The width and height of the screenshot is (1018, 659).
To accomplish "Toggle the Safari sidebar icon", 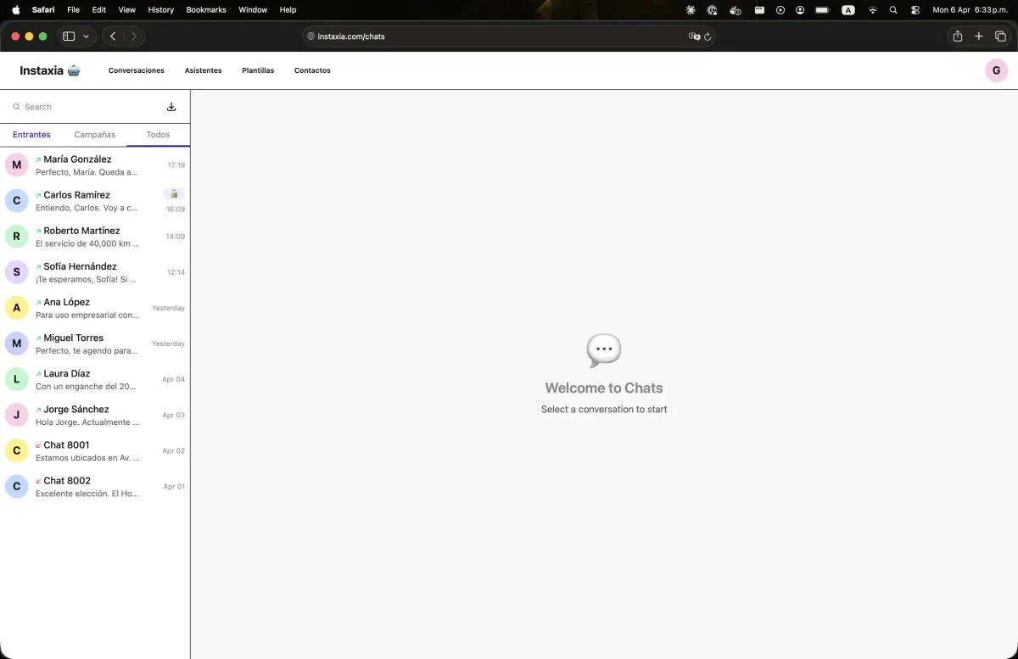I will coord(67,36).
